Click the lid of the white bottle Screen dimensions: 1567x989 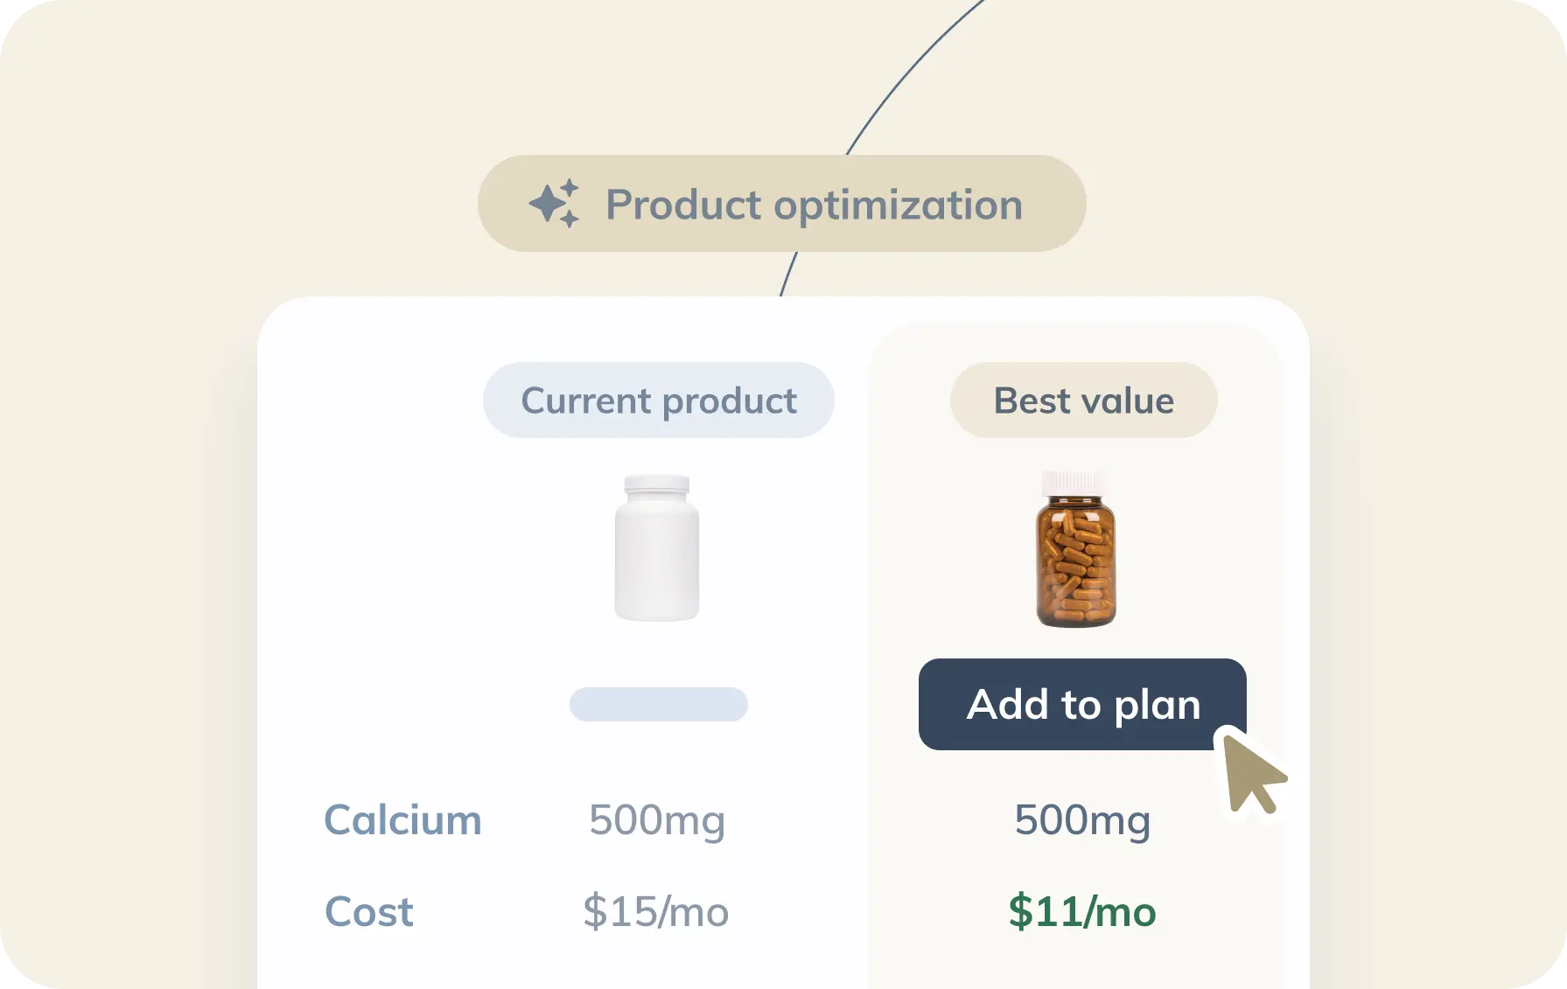pyautogui.click(x=656, y=484)
